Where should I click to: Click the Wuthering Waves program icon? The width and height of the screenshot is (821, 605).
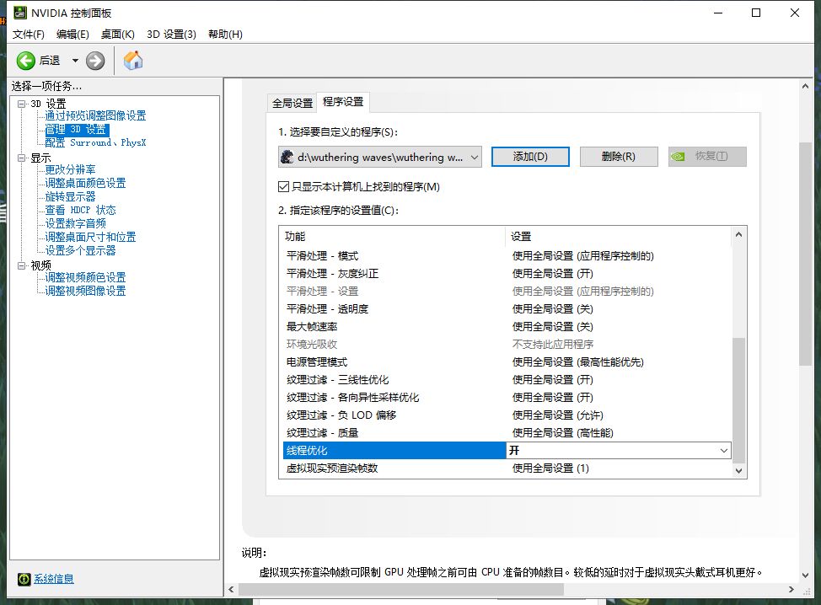287,157
